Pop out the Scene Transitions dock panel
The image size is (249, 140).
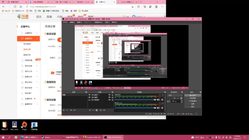(182, 92)
